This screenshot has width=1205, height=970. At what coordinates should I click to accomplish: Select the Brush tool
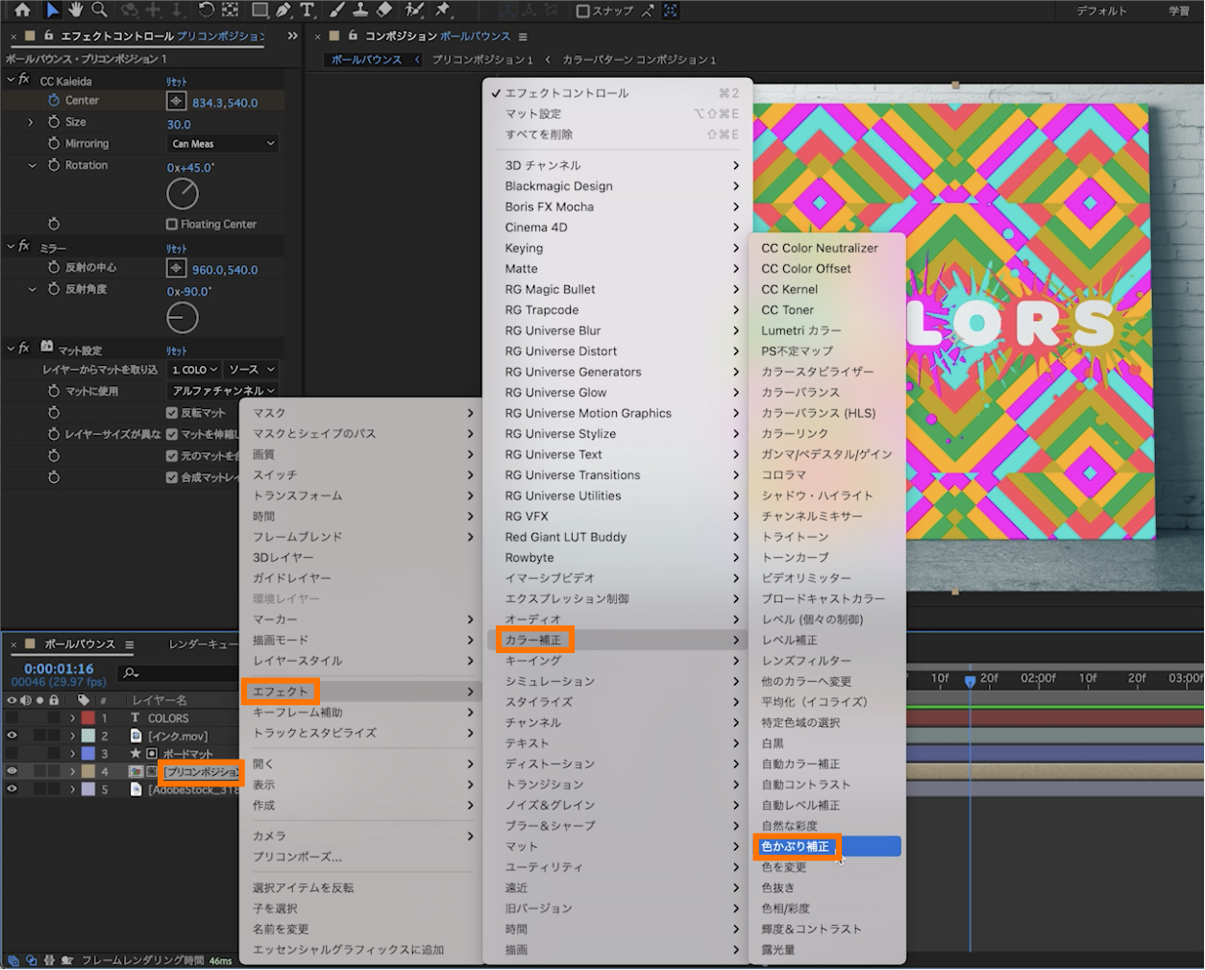(338, 10)
